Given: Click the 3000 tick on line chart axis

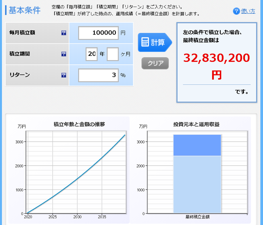Looking at the screenshot, I should coord(19,142).
